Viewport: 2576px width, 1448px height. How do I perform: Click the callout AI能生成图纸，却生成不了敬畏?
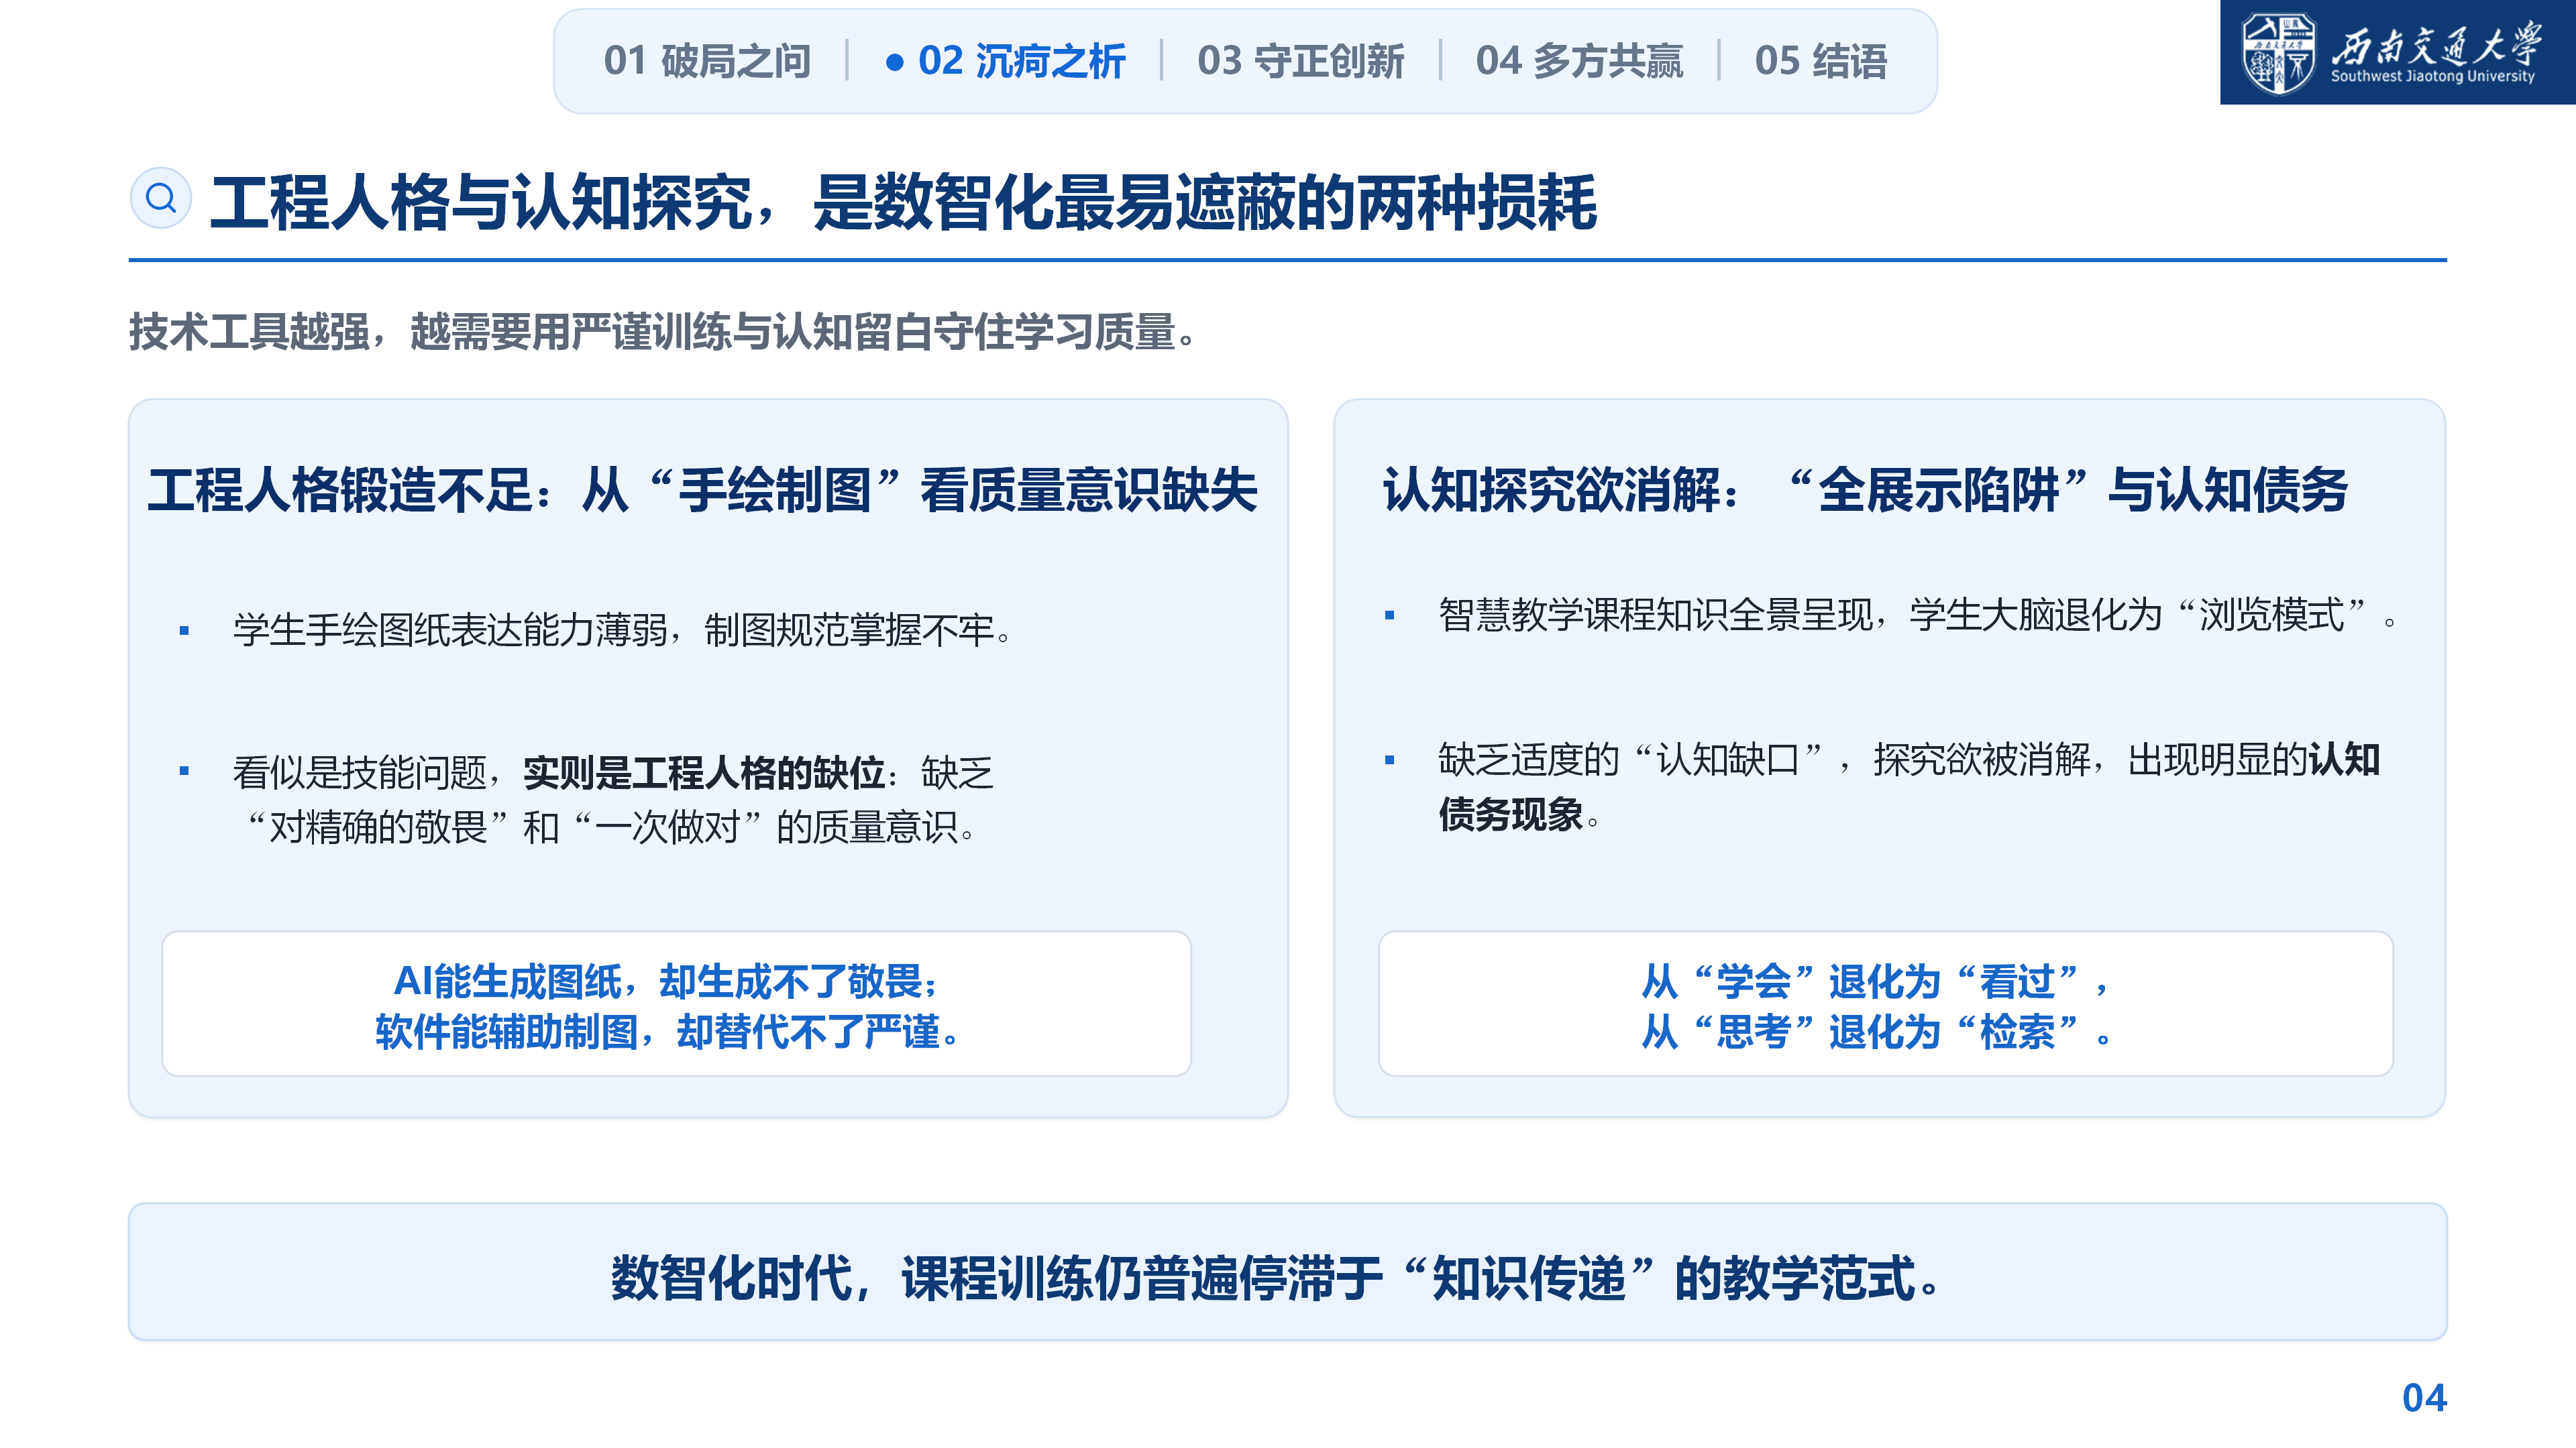666,981
